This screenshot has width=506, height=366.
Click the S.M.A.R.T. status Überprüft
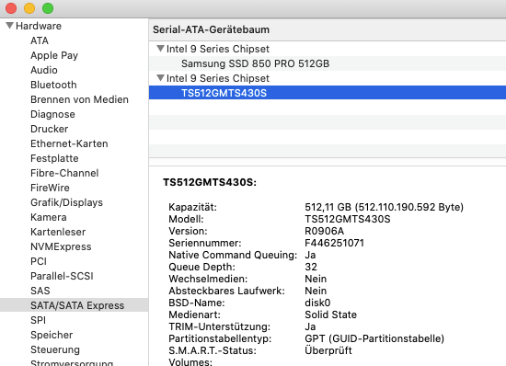tap(328, 350)
